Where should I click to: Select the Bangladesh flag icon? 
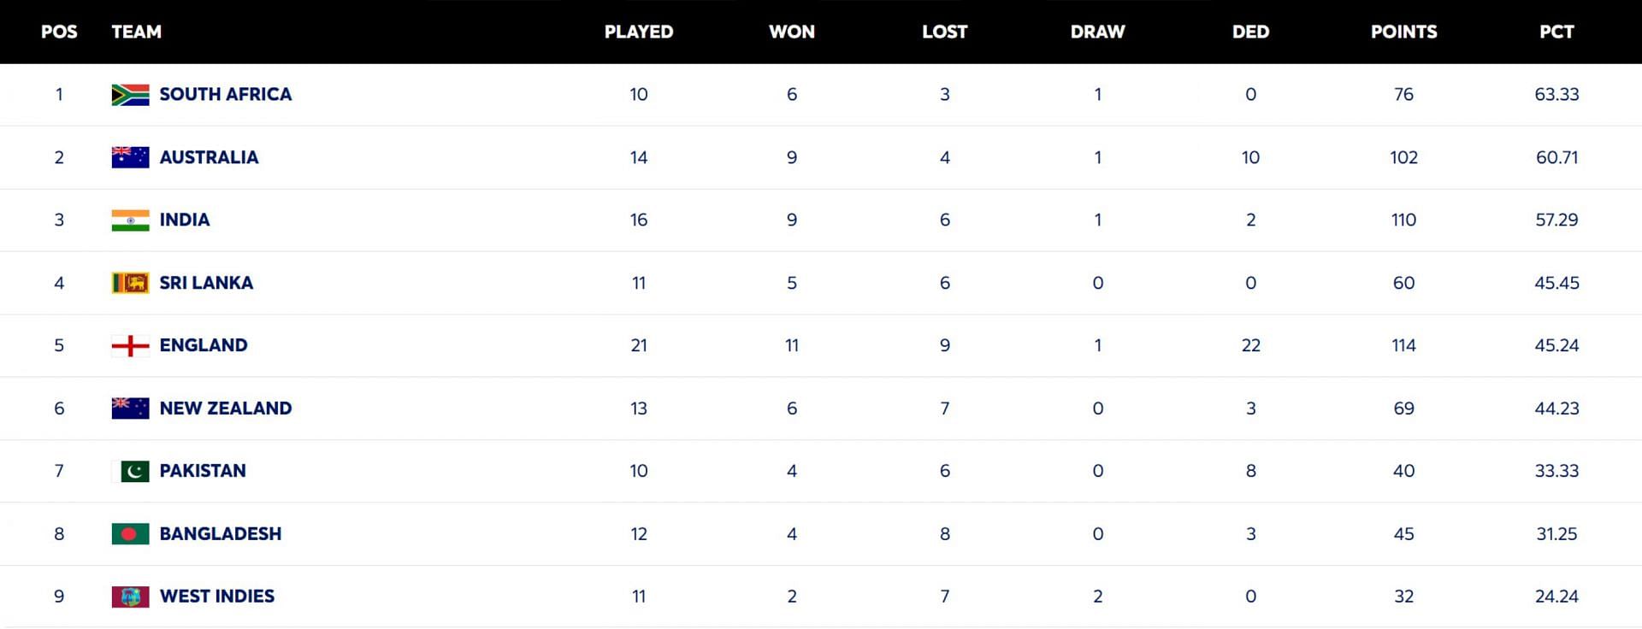pos(130,534)
